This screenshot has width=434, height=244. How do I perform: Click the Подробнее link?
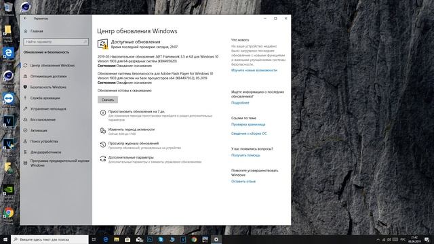[240, 102]
